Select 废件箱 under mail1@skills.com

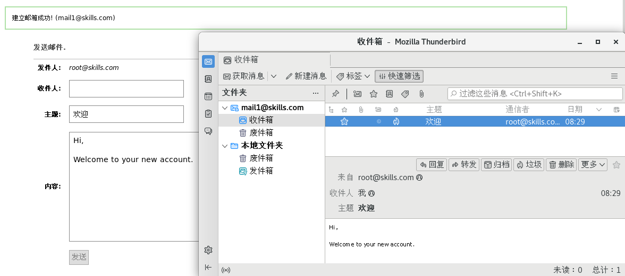click(272, 132)
